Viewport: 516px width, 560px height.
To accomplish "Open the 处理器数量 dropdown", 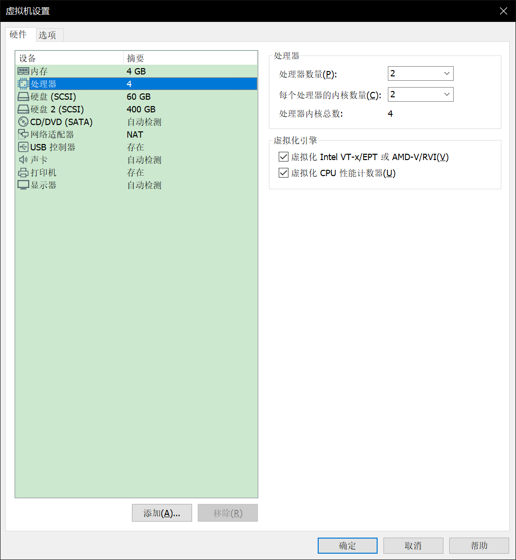I will (420, 73).
